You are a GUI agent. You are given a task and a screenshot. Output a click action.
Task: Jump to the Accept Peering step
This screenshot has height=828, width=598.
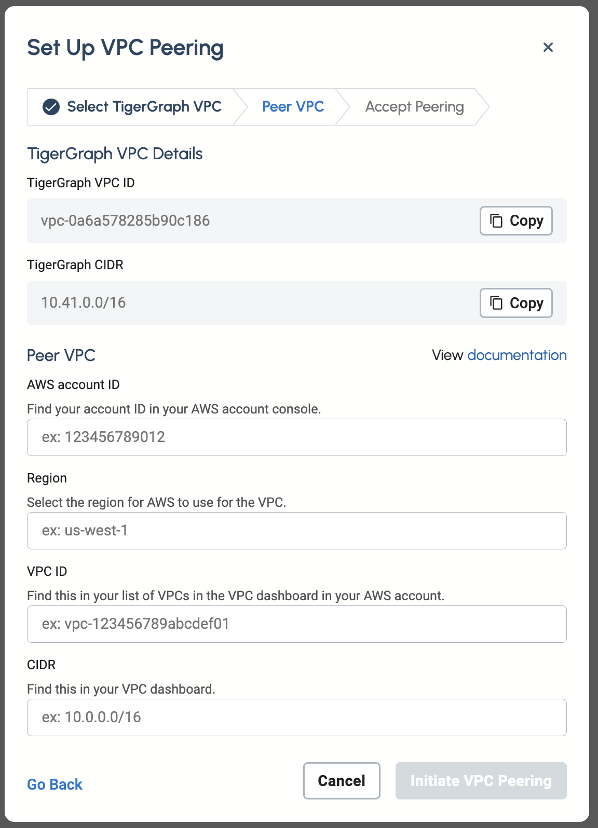[414, 107]
